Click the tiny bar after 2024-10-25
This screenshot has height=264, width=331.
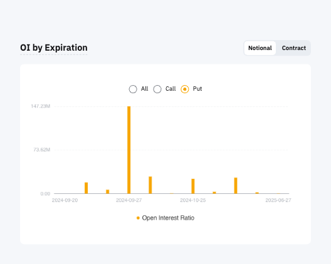click(214, 193)
